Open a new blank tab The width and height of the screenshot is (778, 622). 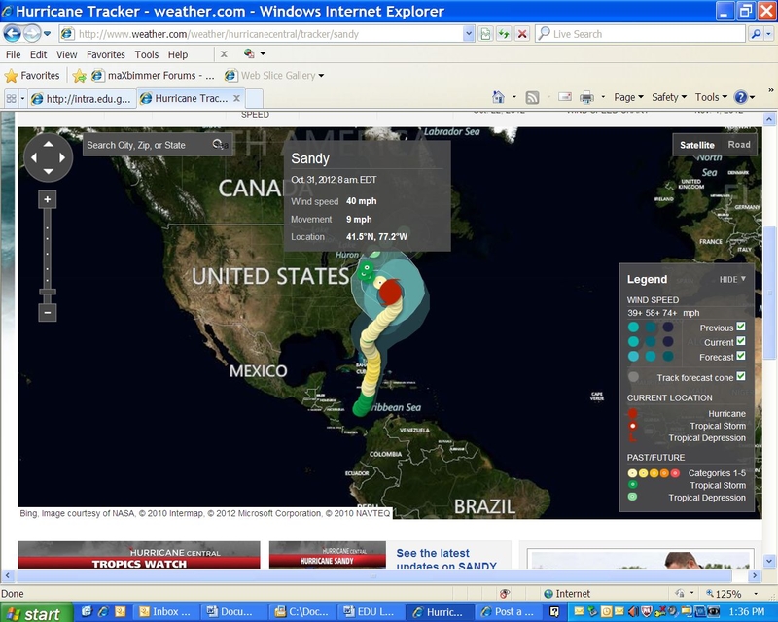coord(254,99)
